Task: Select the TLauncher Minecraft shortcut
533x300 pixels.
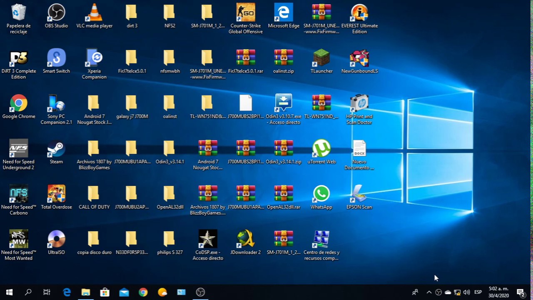Action: (x=321, y=62)
